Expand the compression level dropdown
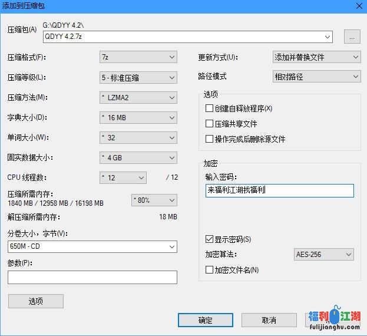The height and width of the screenshot is (336, 367). pos(138,77)
